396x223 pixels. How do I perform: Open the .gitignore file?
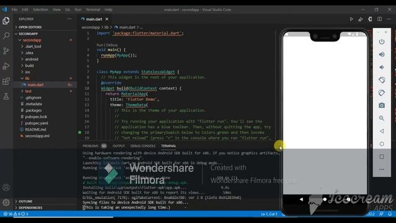(x=33, y=98)
